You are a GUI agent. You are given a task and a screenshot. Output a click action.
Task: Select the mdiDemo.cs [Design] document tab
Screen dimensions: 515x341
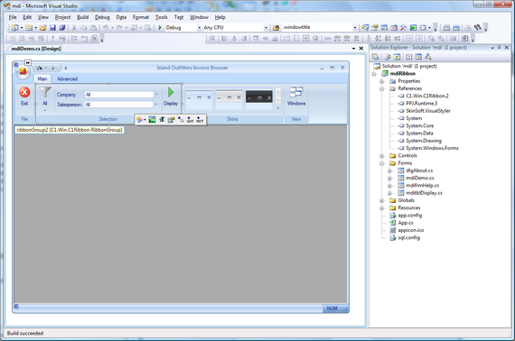click(35, 49)
